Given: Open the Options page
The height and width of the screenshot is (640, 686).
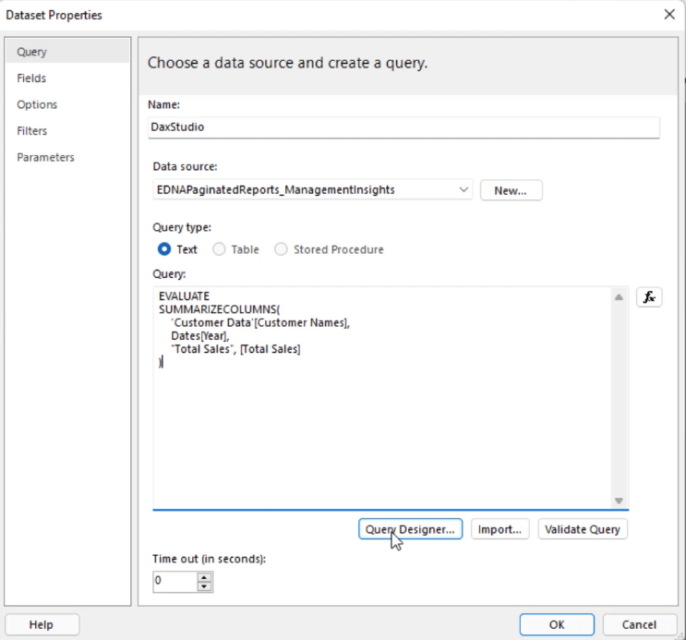Looking at the screenshot, I should pos(37,104).
